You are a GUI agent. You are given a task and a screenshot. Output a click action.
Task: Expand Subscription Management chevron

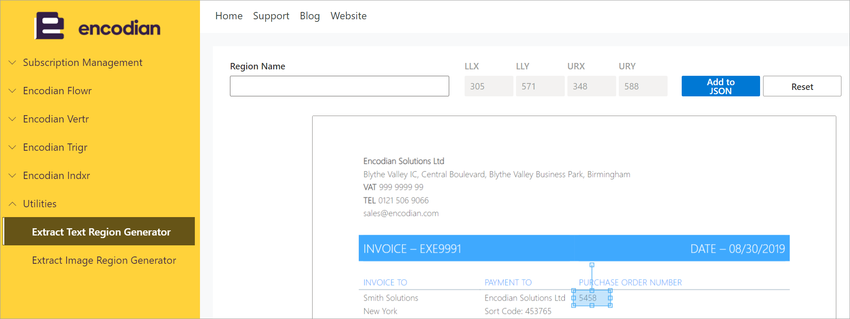[x=12, y=63]
